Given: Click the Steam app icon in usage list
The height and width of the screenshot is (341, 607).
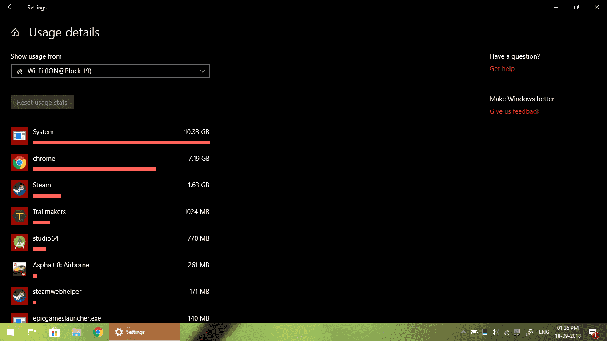Looking at the screenshot, I should [20, 189].
